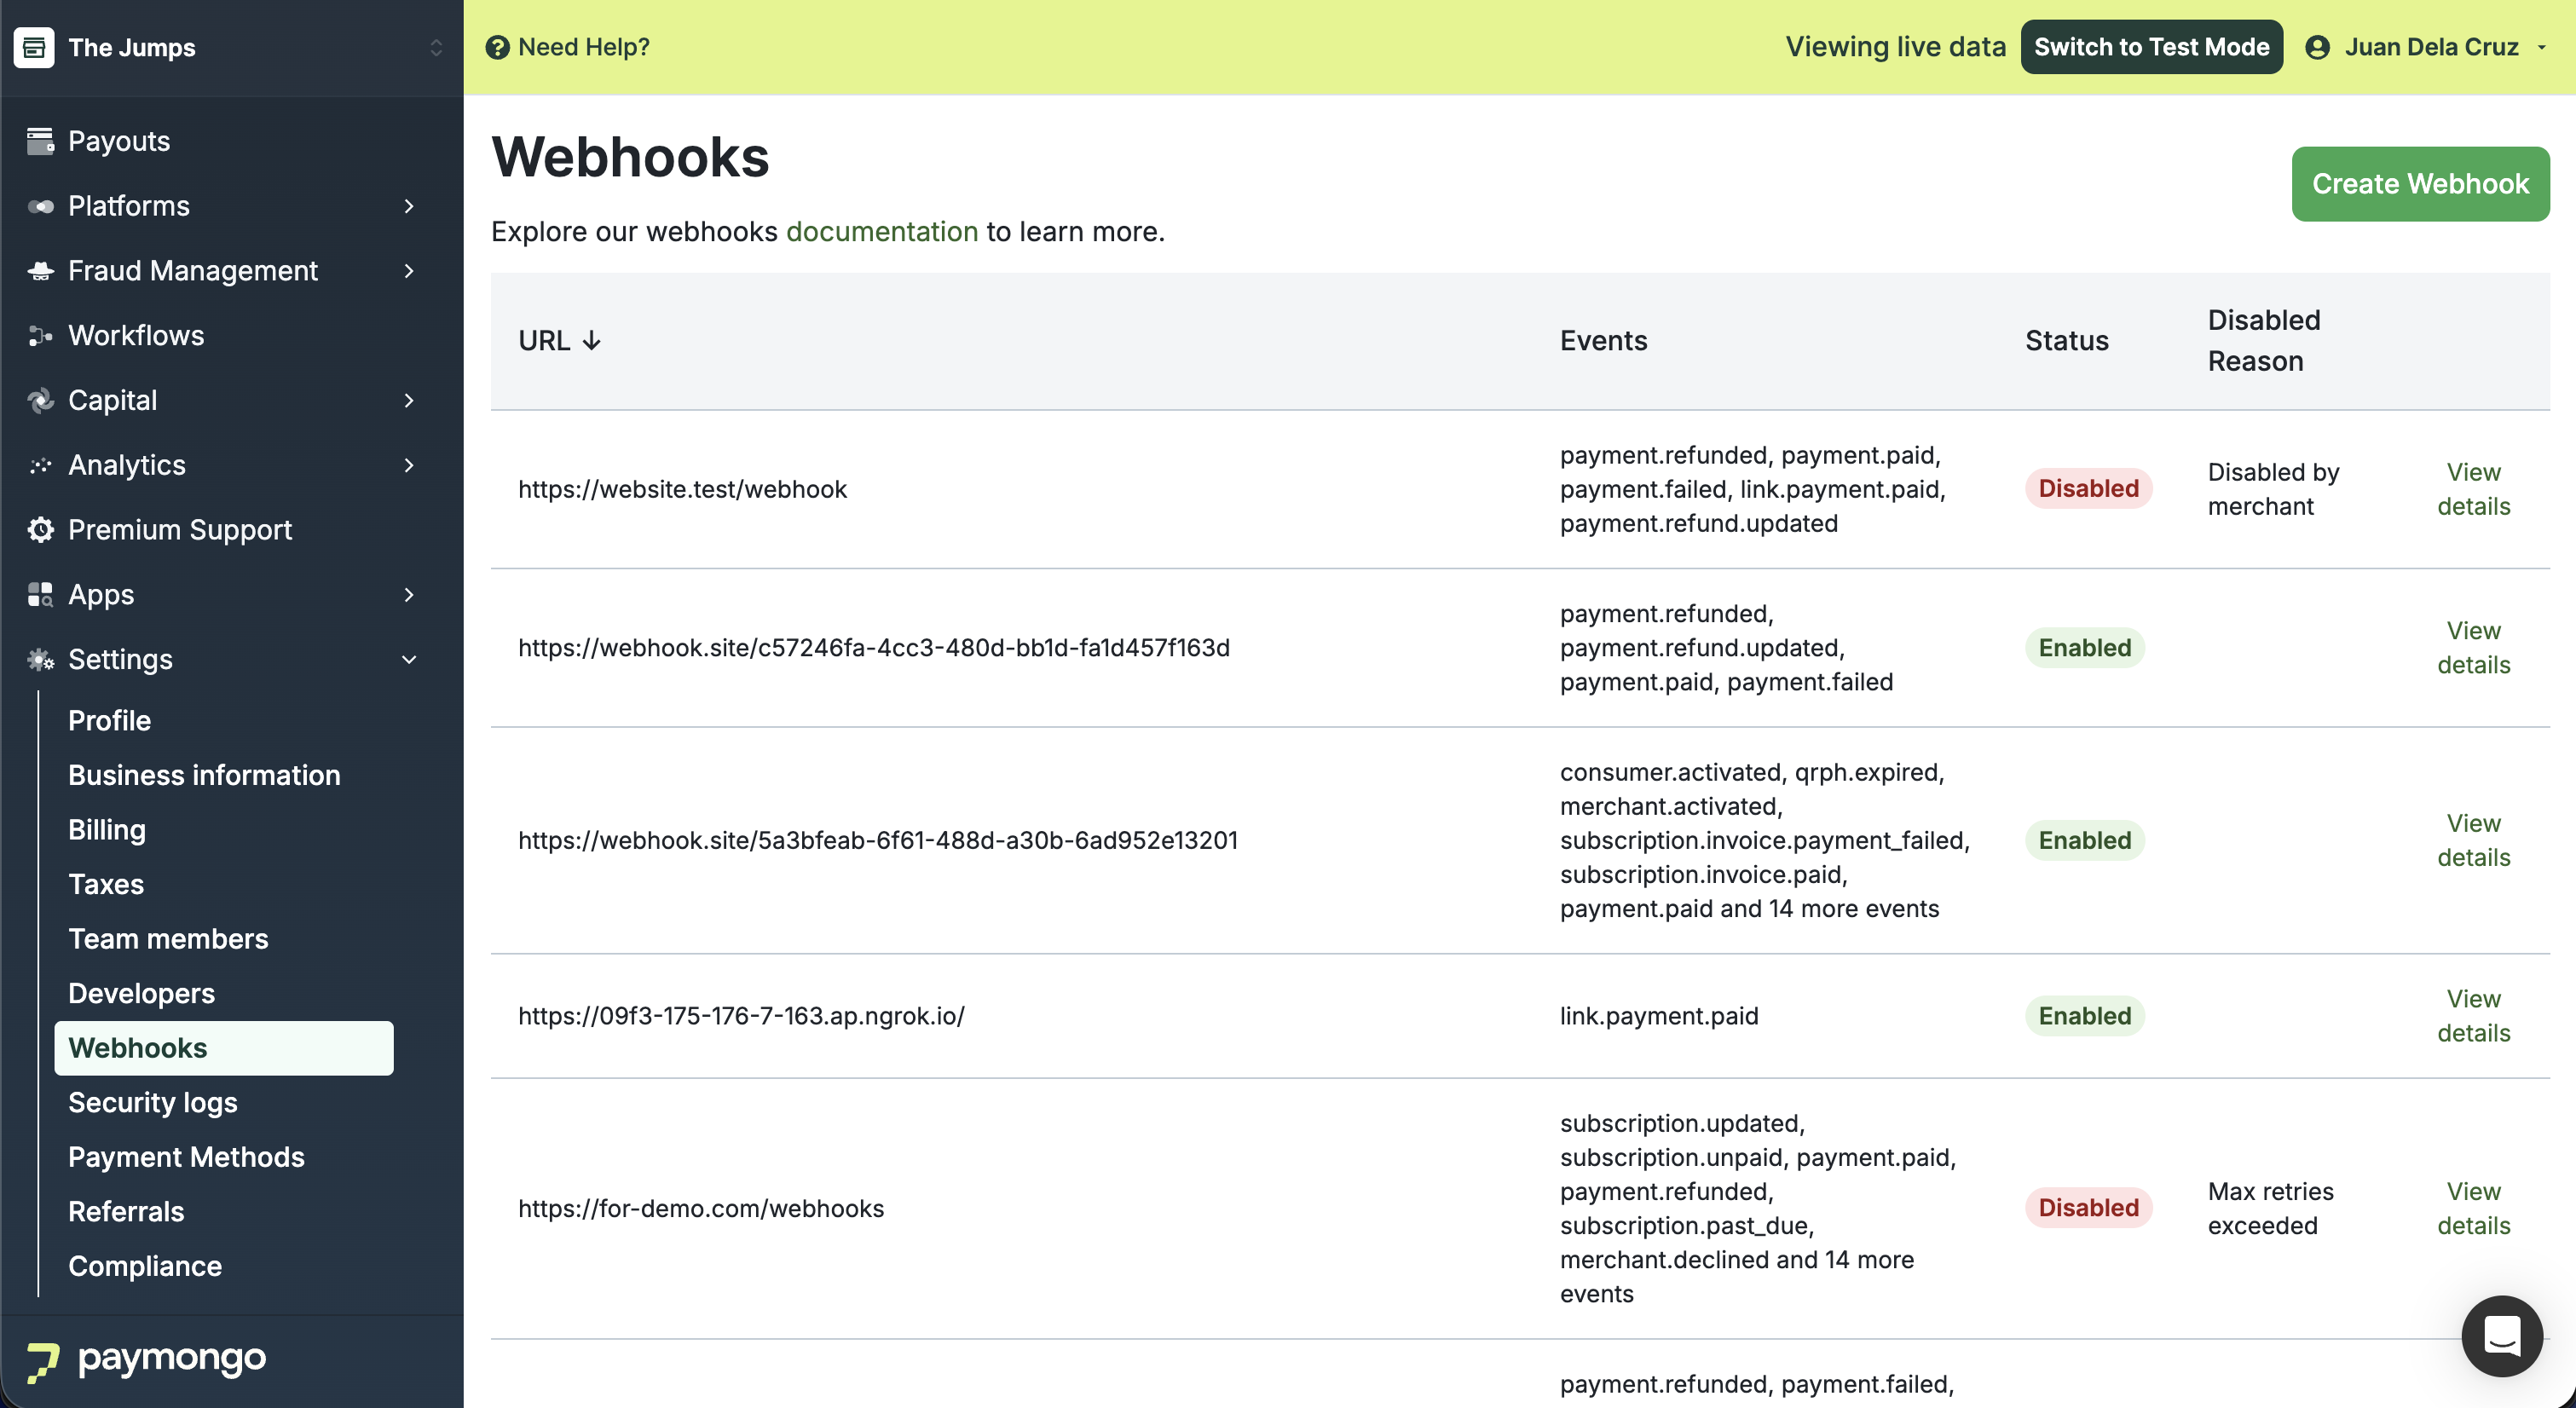The image size is (2576, 1408).
Task: Click the Juan Dela Cruz avatar icon
Action: pyautogui.click(x=2317, y=47)
